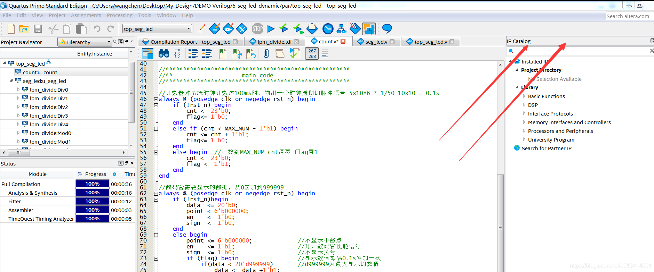Clear the IP Catalog search field
Image resolution: width=654 pixels, height=272 pixels.
(x=652, y=51)
